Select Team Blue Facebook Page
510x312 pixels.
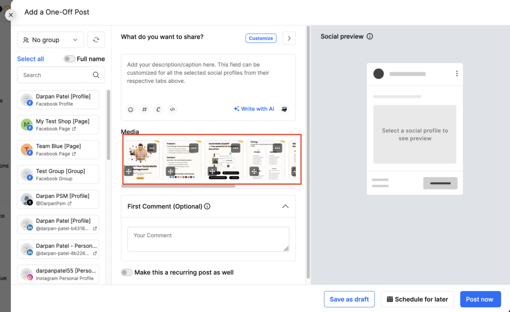pos(58,150)
